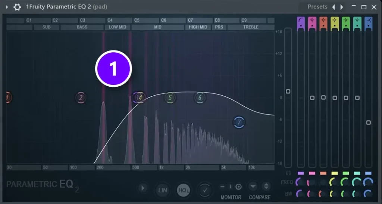The width and height of the screenshot is (382, 204).
Task: Click the pink BW knob for band 2
Action: click(311, 194)
